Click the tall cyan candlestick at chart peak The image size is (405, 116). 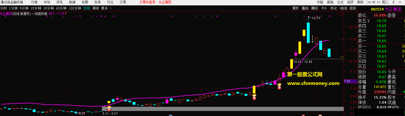point(308,33)
